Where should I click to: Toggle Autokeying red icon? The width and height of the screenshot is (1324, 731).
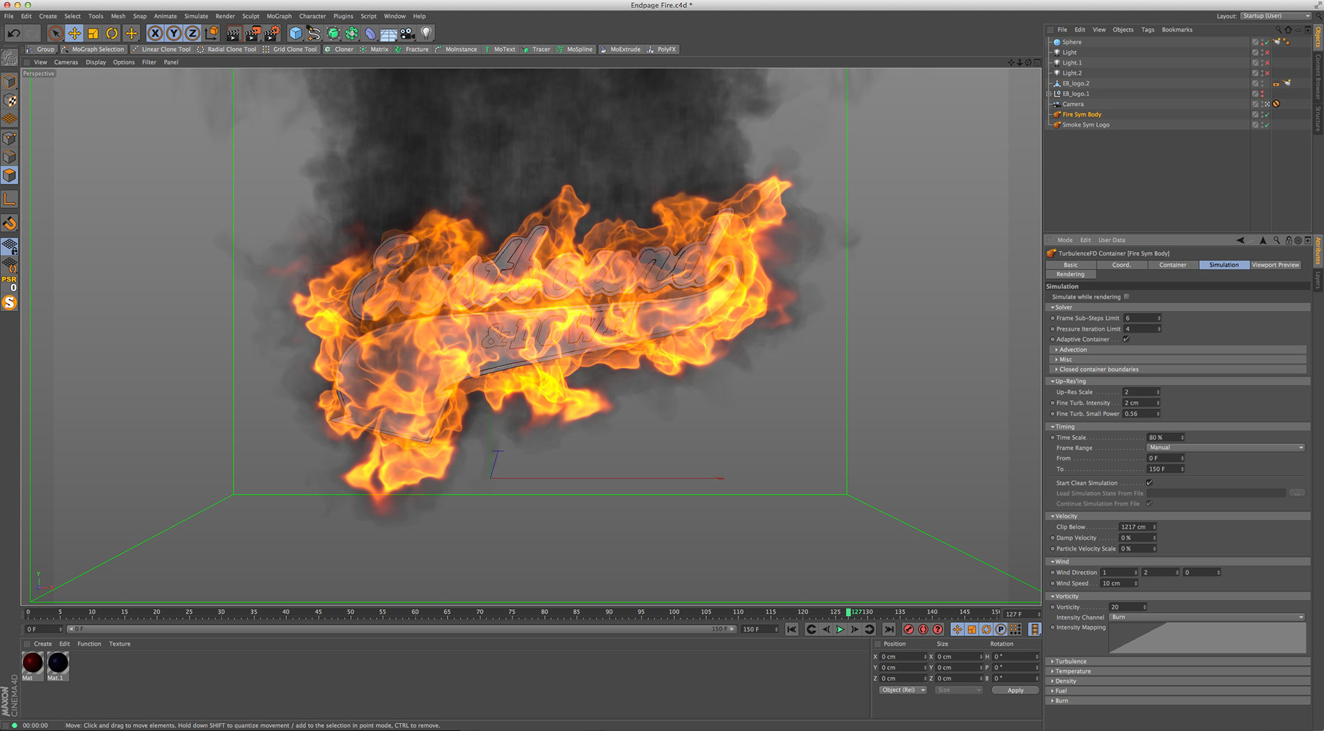tap(923, 630)
